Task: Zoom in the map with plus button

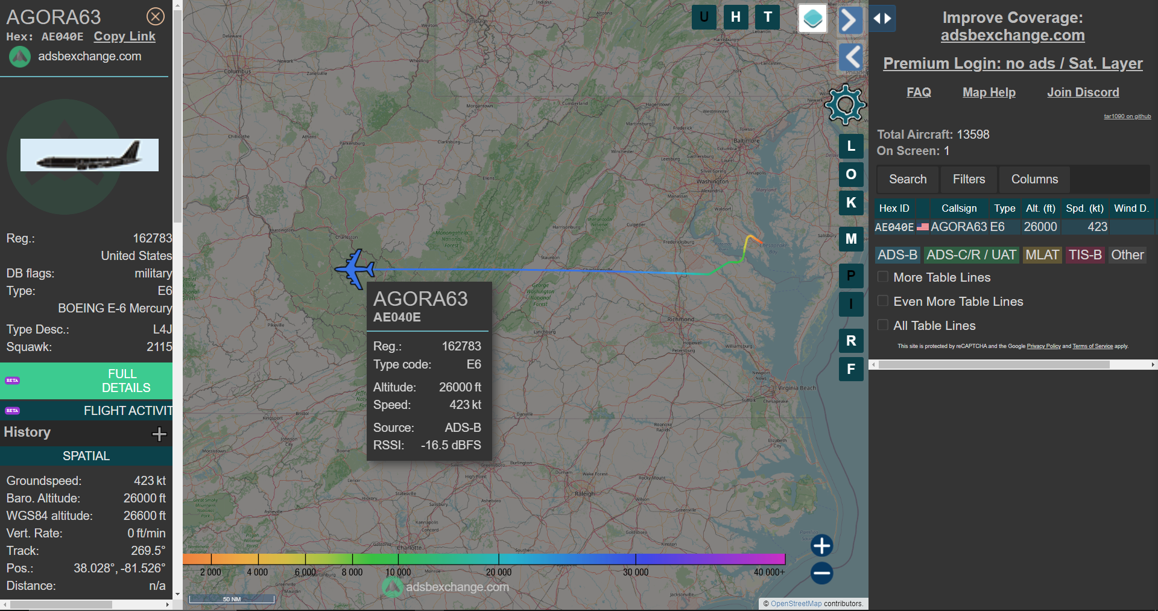Action: click(821, 545)
